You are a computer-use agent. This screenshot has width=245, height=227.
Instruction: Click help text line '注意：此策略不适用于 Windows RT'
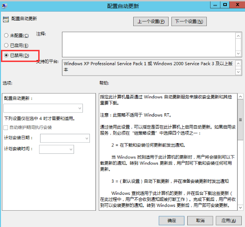click(136, 115)
